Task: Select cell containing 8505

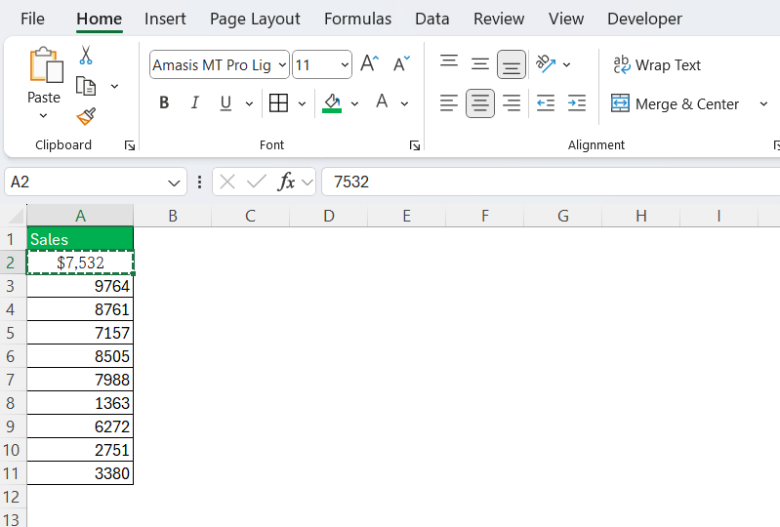Action: point(80,356)
